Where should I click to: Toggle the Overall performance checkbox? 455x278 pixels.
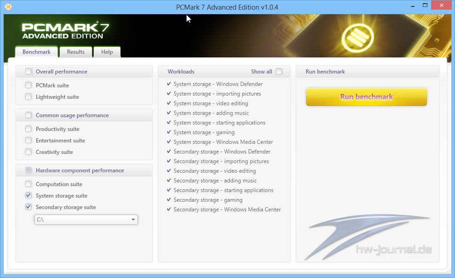coord(28,71)
